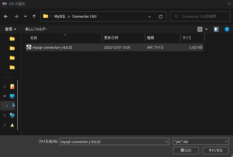The width and height of the screenshot is (233, 157).
Task: Click the JAR ファイル type cell
Action: (x=155, y=47)
